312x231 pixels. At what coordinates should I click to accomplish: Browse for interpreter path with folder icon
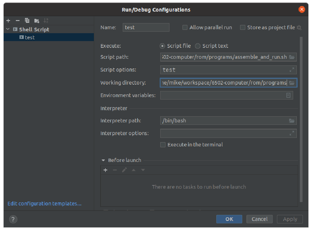point(292,121)
